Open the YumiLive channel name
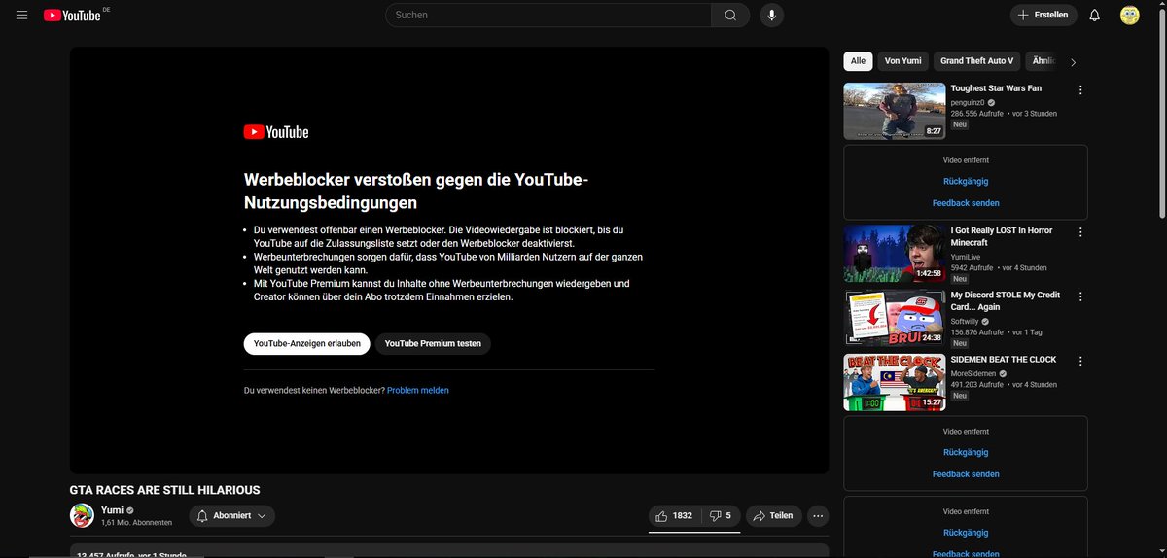 tap(967, 257)
